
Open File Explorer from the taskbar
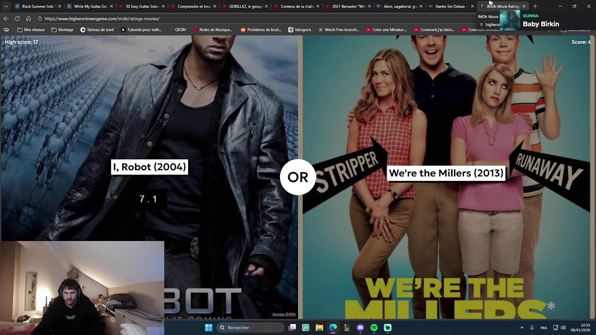[319, 328]
